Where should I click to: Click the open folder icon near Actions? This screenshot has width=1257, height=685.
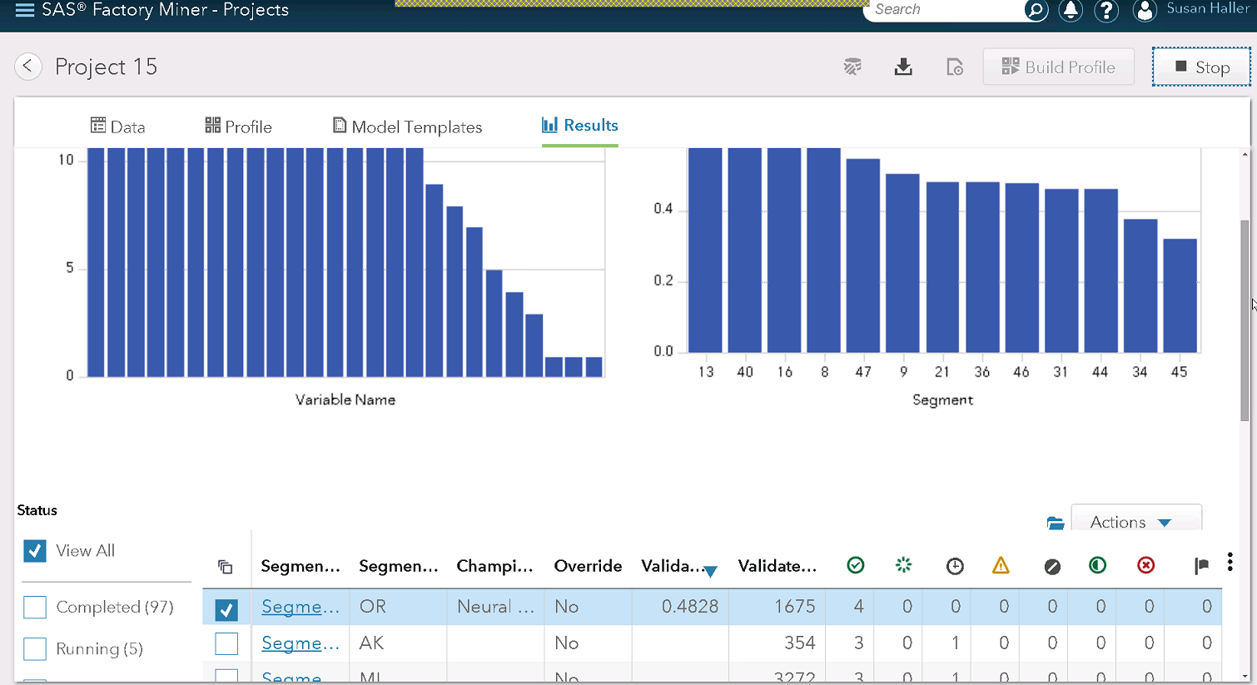tap(1056, 523)
